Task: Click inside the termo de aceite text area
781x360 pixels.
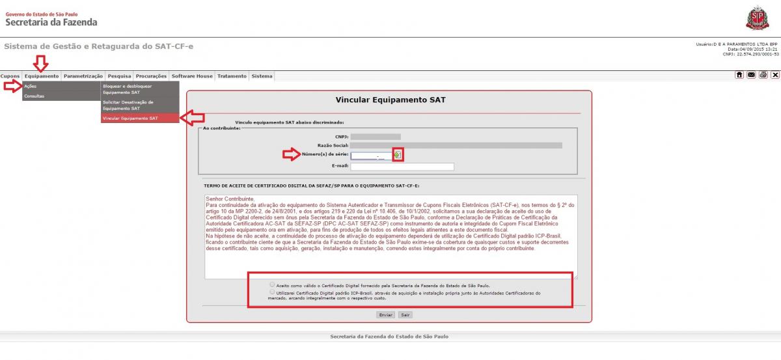Action: coord(390,236)
